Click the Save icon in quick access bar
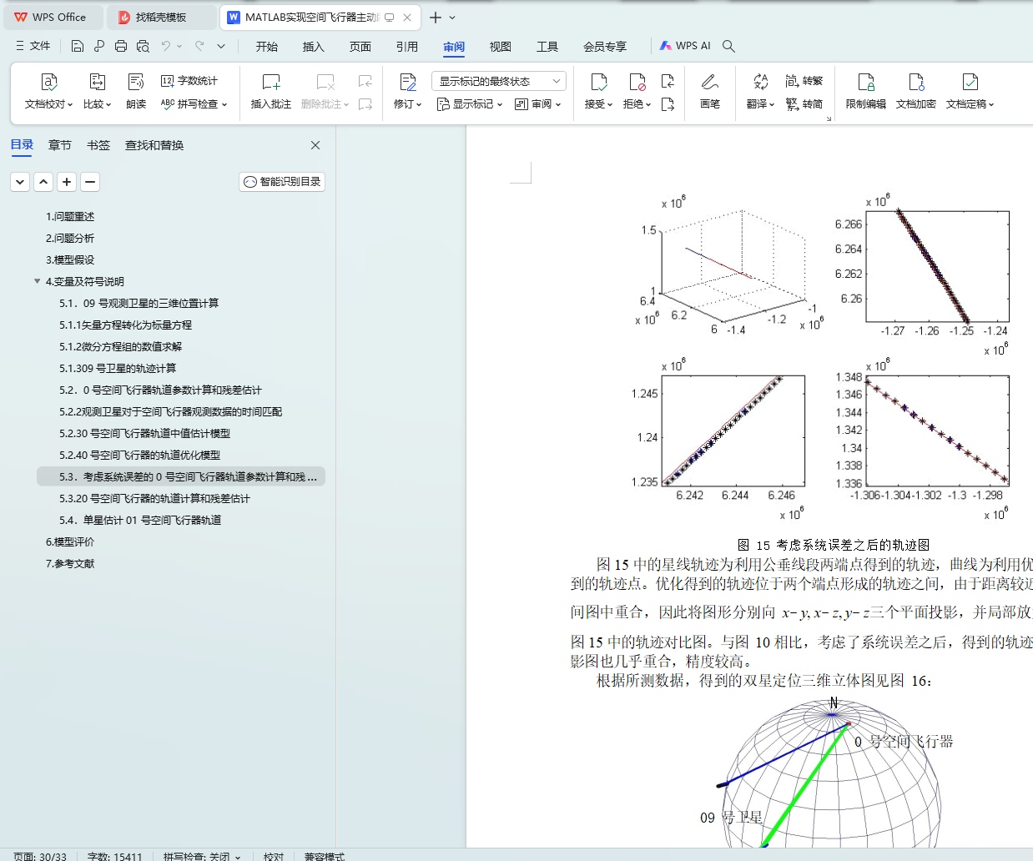This screenshot has height=861, width=1033. [x=78, y=46]
